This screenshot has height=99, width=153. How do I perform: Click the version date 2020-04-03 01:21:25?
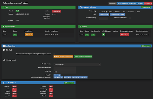22,14
